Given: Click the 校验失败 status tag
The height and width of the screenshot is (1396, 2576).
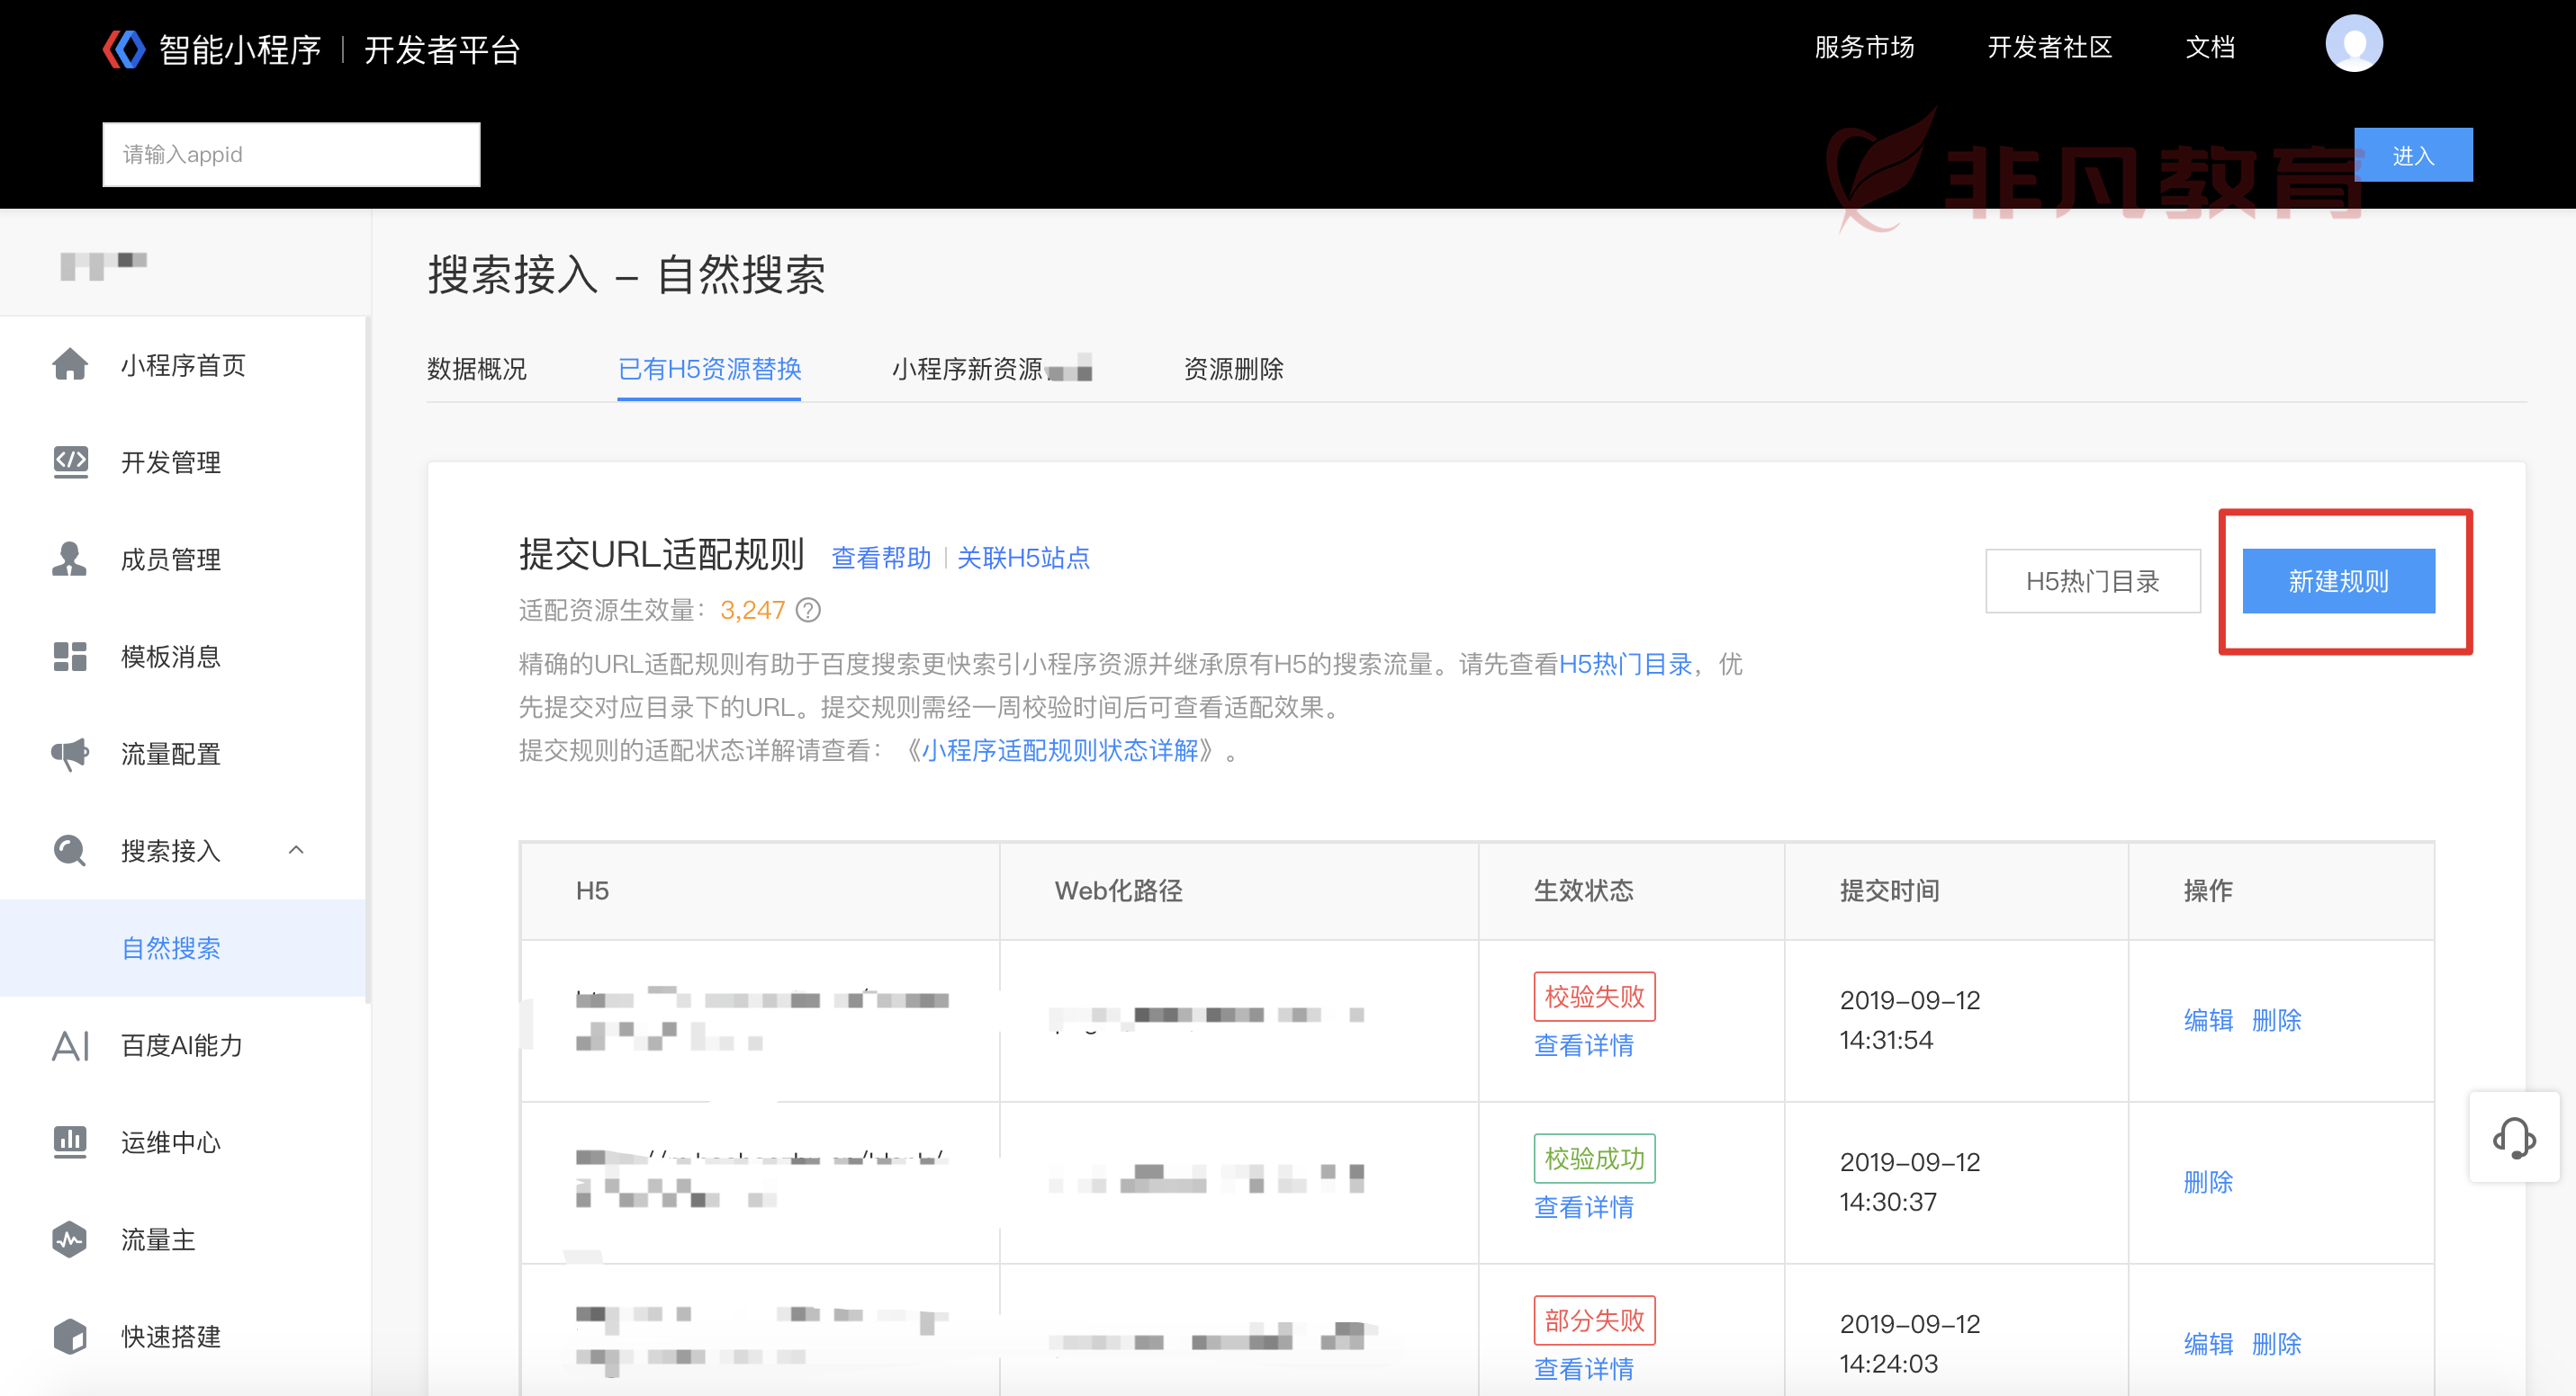Looking at the screenshot, I should point(1594,997).
